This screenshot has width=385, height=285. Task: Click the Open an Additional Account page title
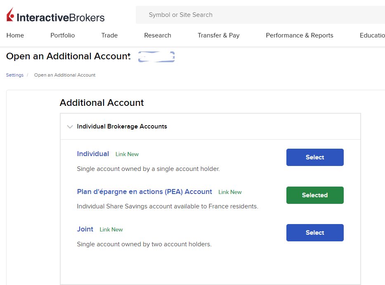click(68, 56)
